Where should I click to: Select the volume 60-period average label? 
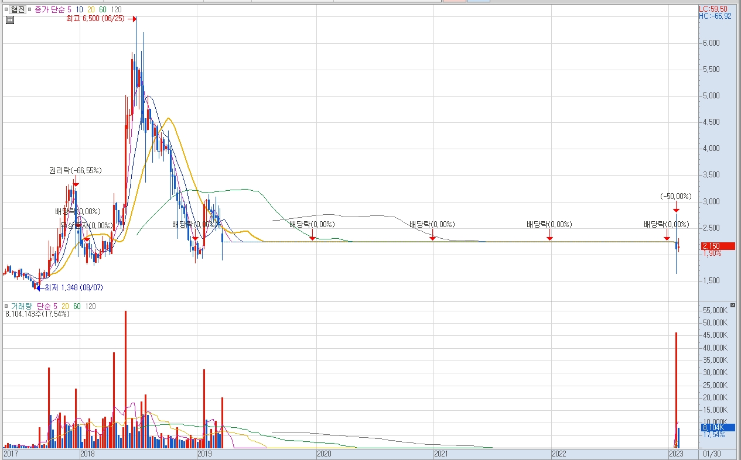click(77, 306)
